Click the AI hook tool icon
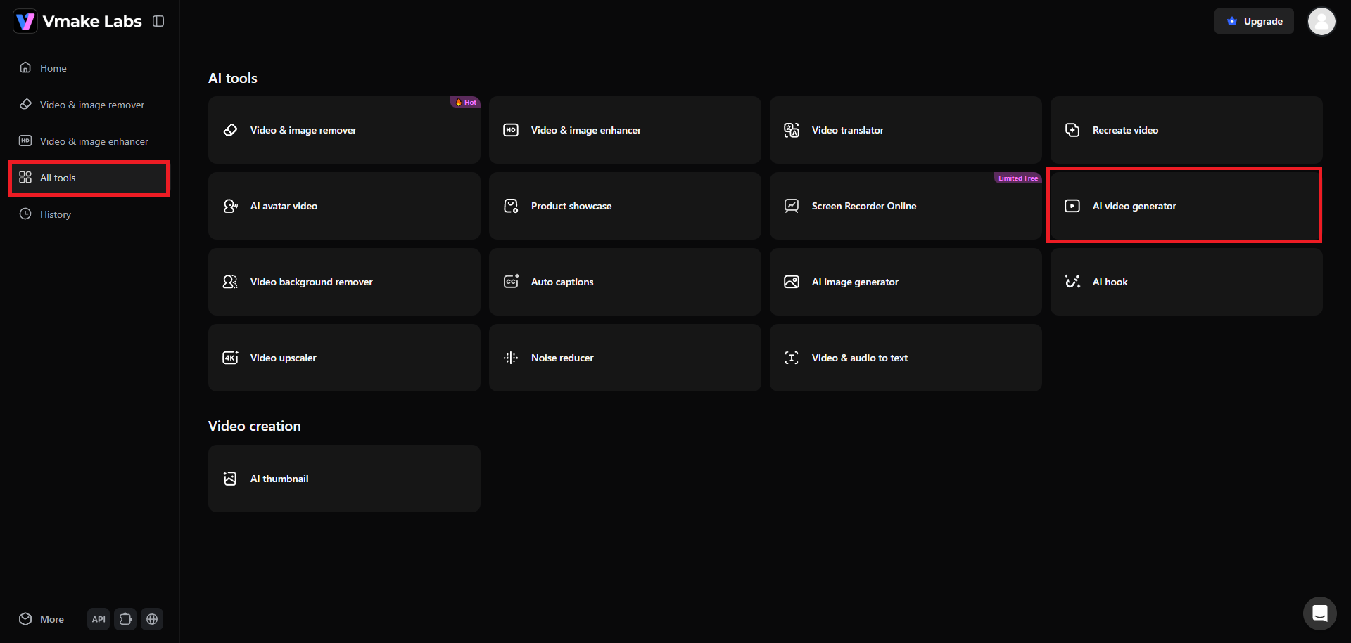The width and height of the screenshot is (1351, 643). [1072, 282]
